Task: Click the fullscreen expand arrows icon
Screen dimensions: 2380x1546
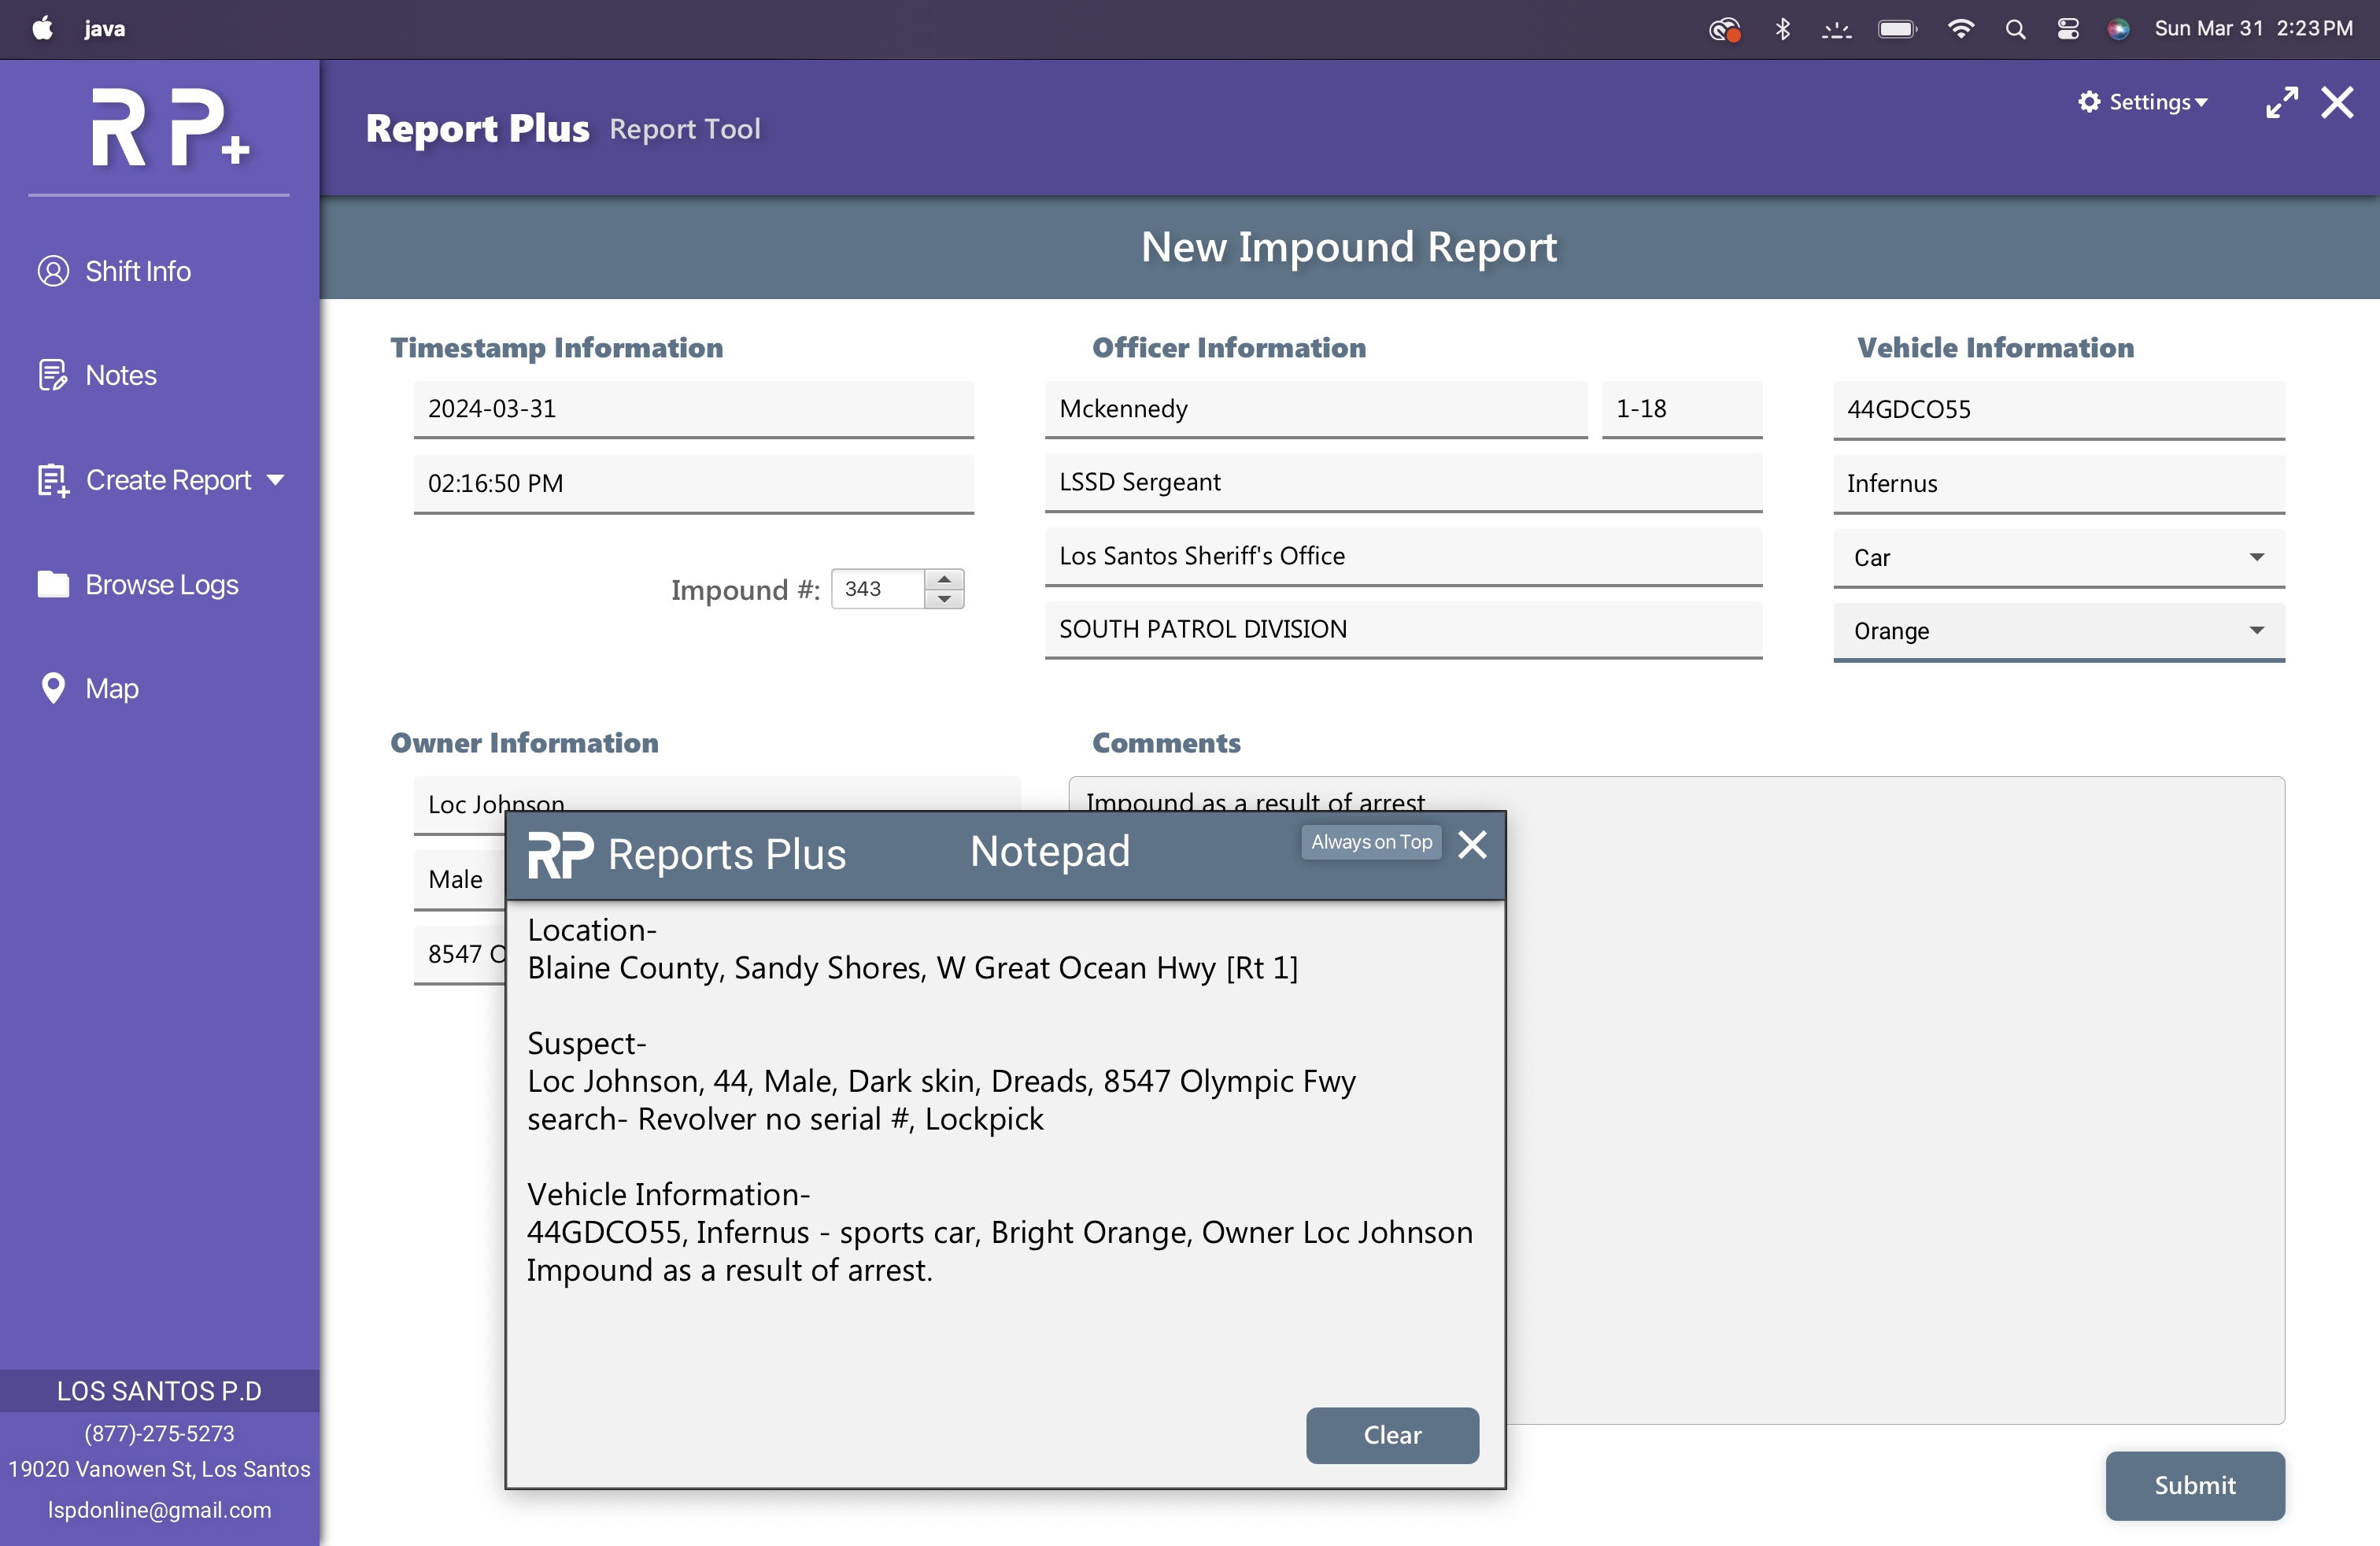Action: [x=2281, y=102]
